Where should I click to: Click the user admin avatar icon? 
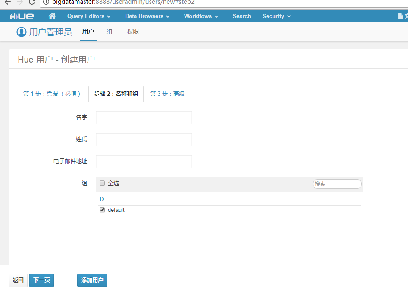pyautogui.click(x=21, y=32)
